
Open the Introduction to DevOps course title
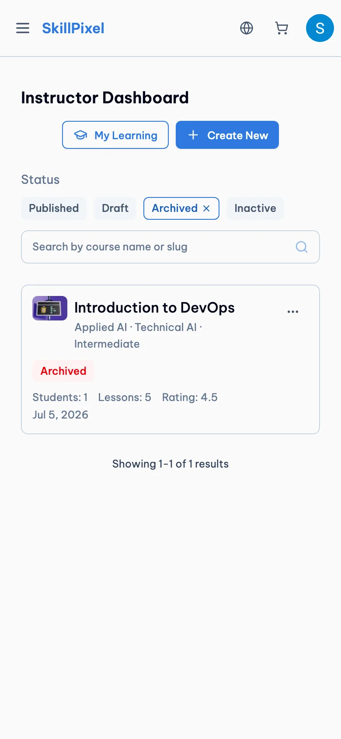pyautogui.click(x=154, y=308)
